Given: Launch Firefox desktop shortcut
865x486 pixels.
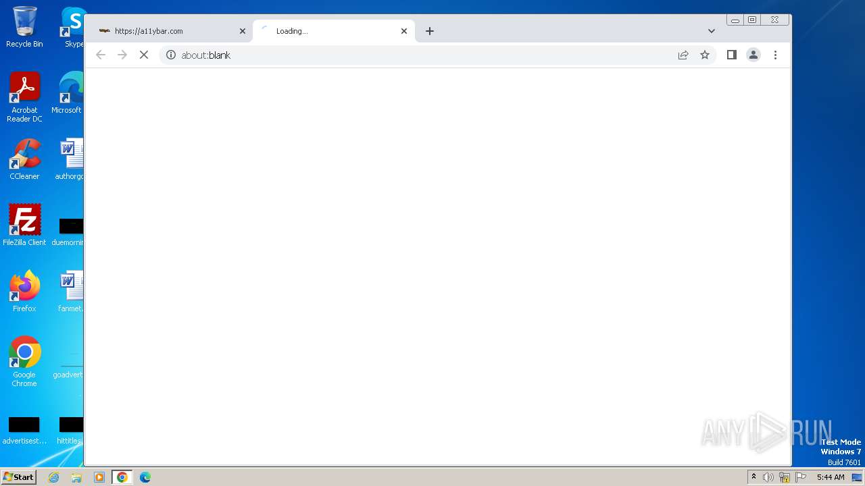Looking at the screenshot, I should pos(24,291).
